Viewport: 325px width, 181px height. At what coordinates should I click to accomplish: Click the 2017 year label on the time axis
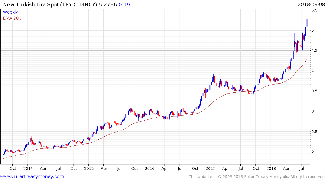(x=210, y=168)
